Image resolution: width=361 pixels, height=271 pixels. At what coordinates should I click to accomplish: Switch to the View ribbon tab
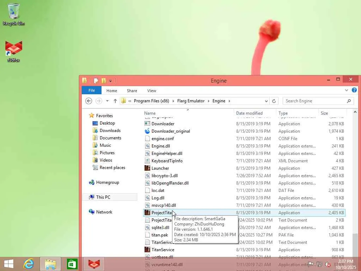pyautogui.click(x=152, y=91)
